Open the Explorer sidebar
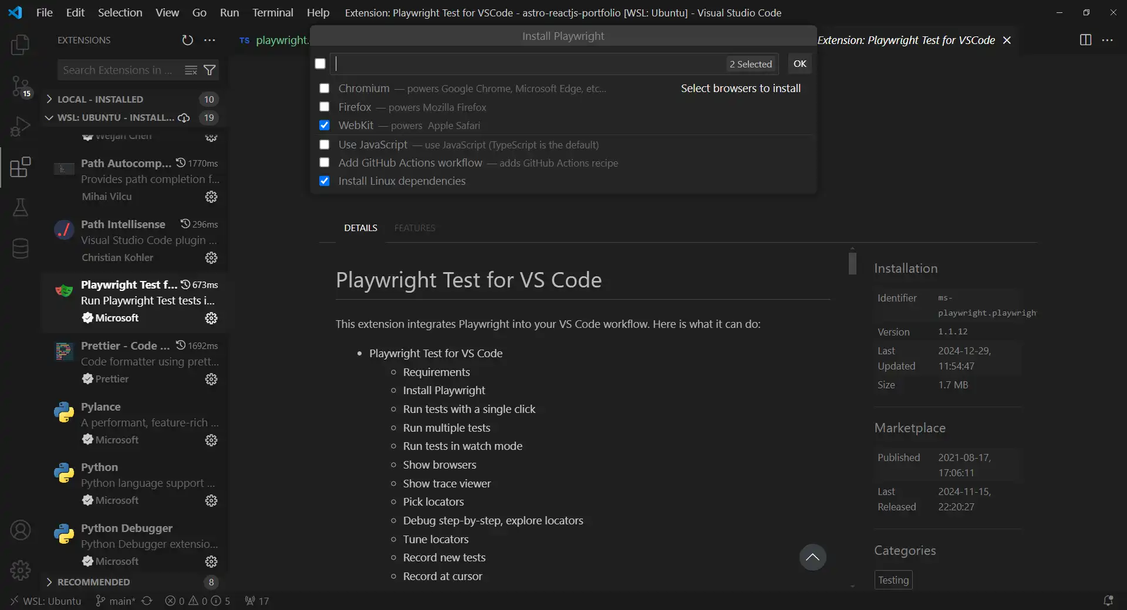Image resolution: width=1127 pixels, height=610 pixels. point(21,45)
